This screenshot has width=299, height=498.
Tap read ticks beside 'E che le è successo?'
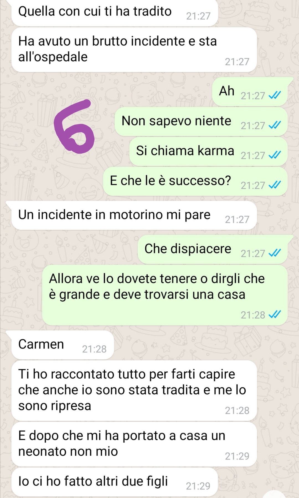(x=275, y=185)
